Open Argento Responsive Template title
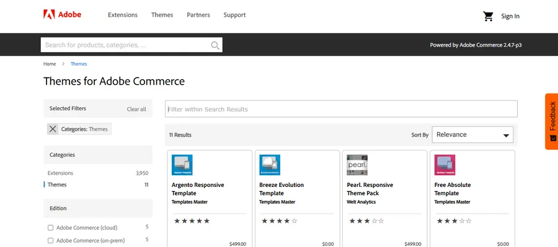 point(198,189)
